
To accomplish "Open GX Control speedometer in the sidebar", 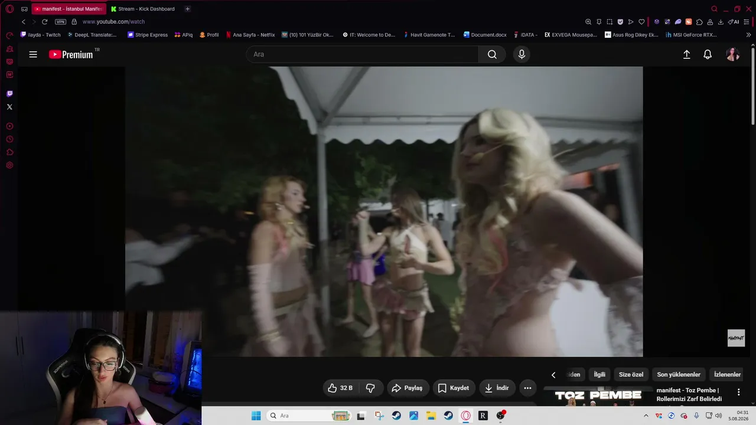I will click(x=9, y=36).
